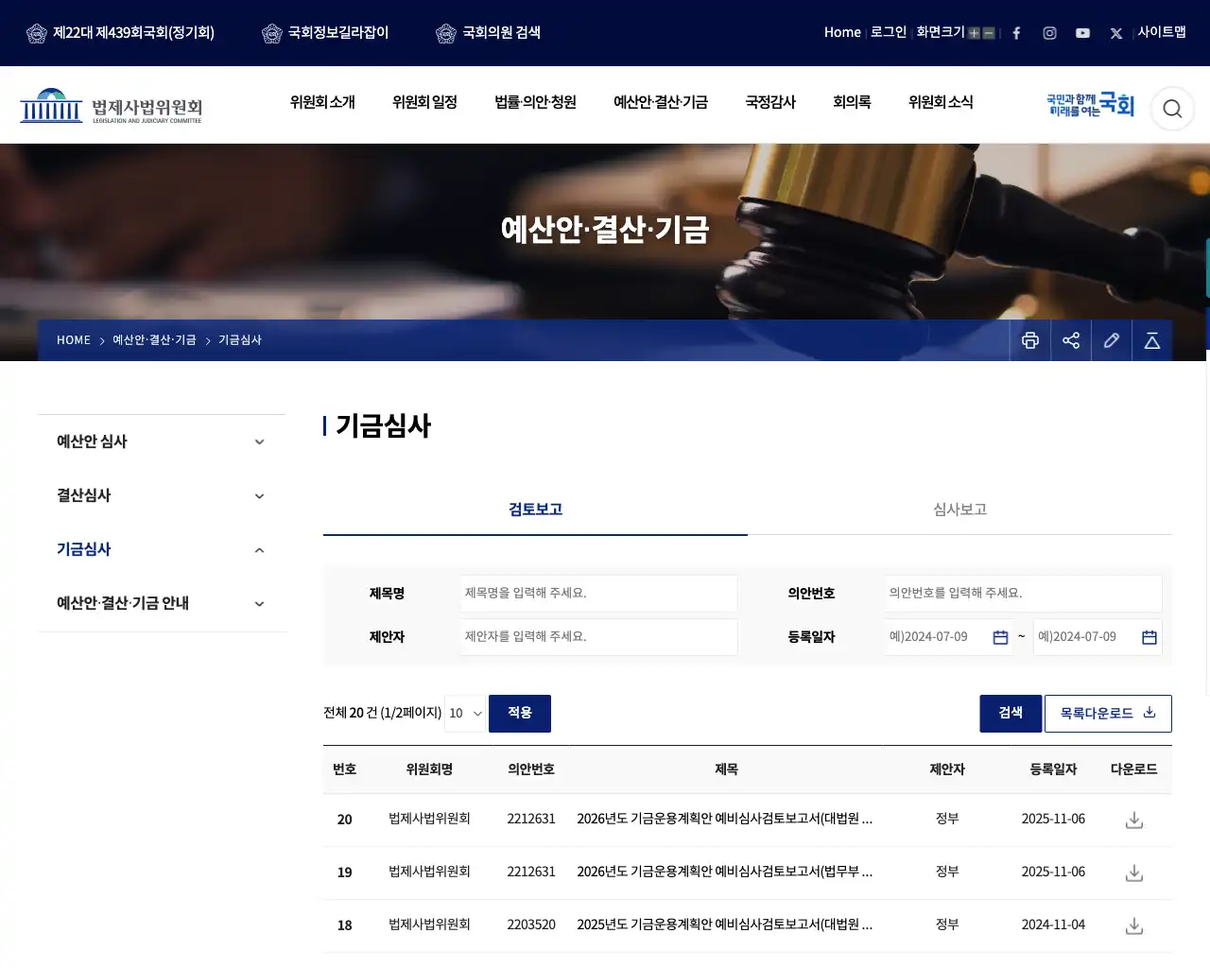
Task: Select the 검토보고 tab
Action: click(x=535, y=510)
